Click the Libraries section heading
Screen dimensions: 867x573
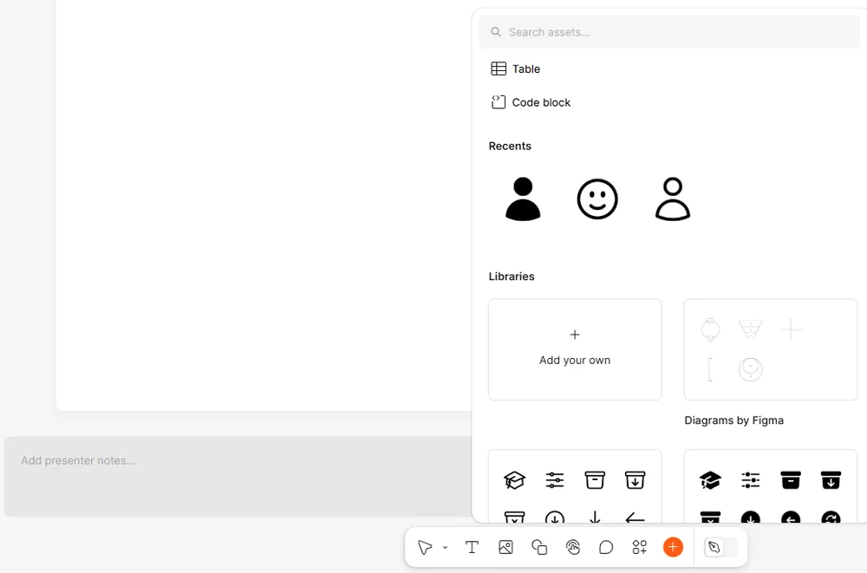[x=512, y=277]
